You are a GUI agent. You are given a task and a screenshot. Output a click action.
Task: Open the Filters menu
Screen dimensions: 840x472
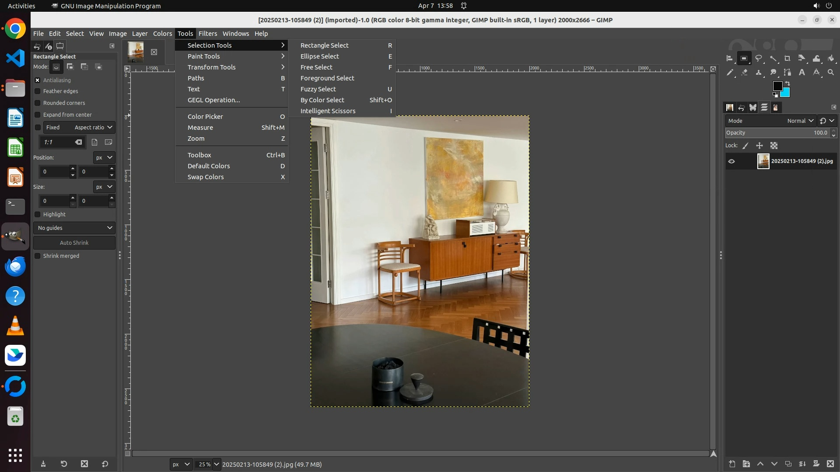(207, 34)
